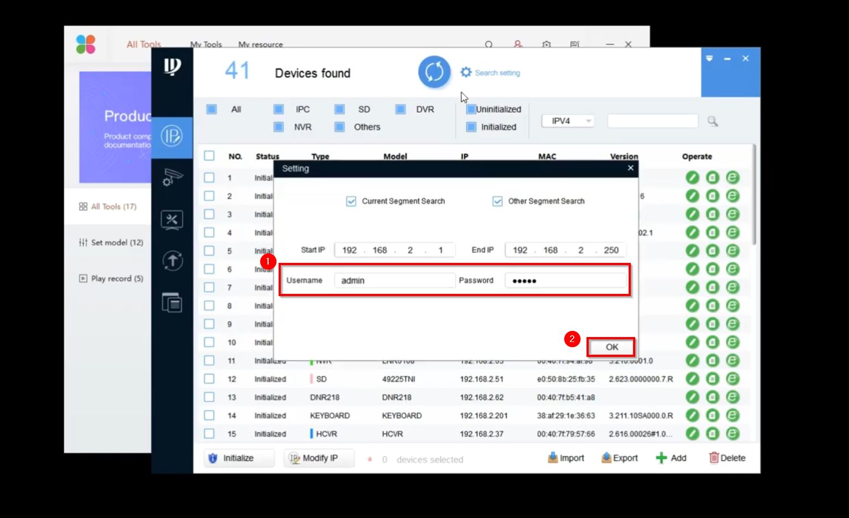
Task: Close the Setting dialog
Action: coord(630,168)
